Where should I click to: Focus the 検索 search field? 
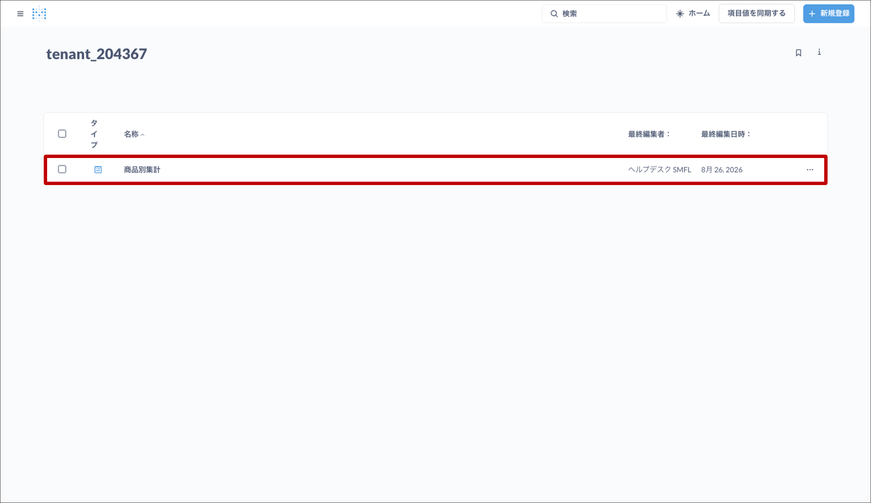pos(604,13)
